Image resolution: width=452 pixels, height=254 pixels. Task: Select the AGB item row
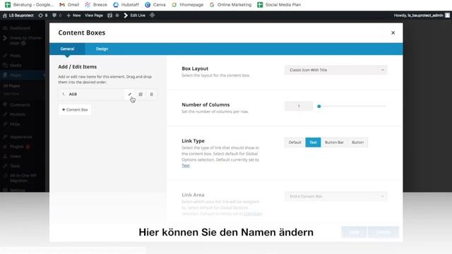click(x=108, y=94)
